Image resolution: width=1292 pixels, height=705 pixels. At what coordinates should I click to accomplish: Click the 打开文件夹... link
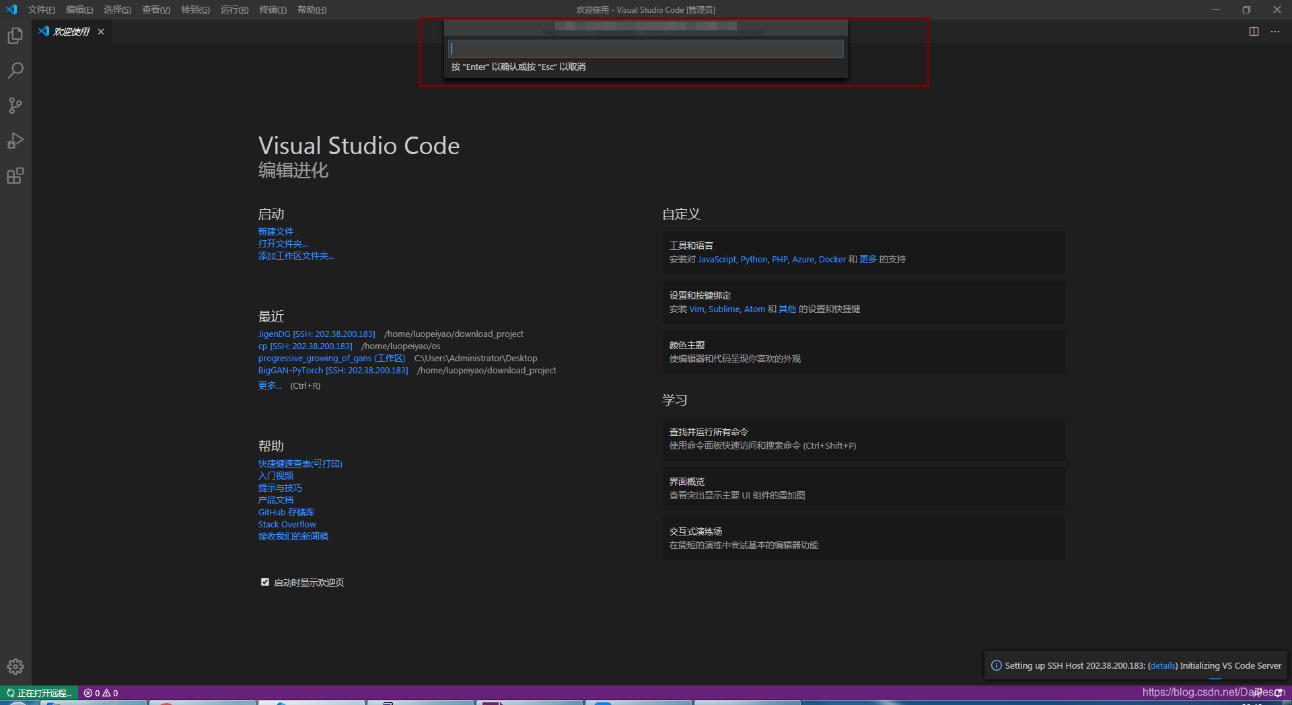[283, 244]
